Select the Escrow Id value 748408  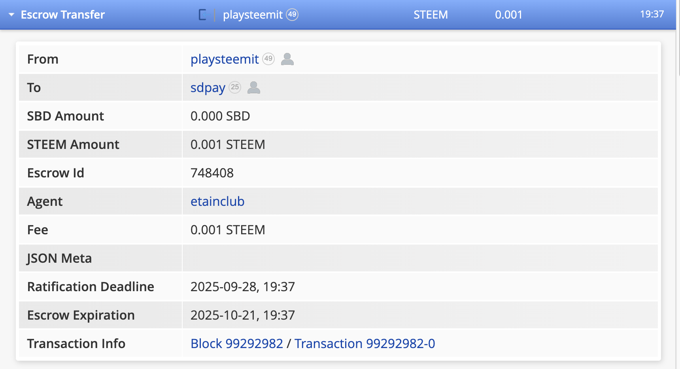click(212, 173)
